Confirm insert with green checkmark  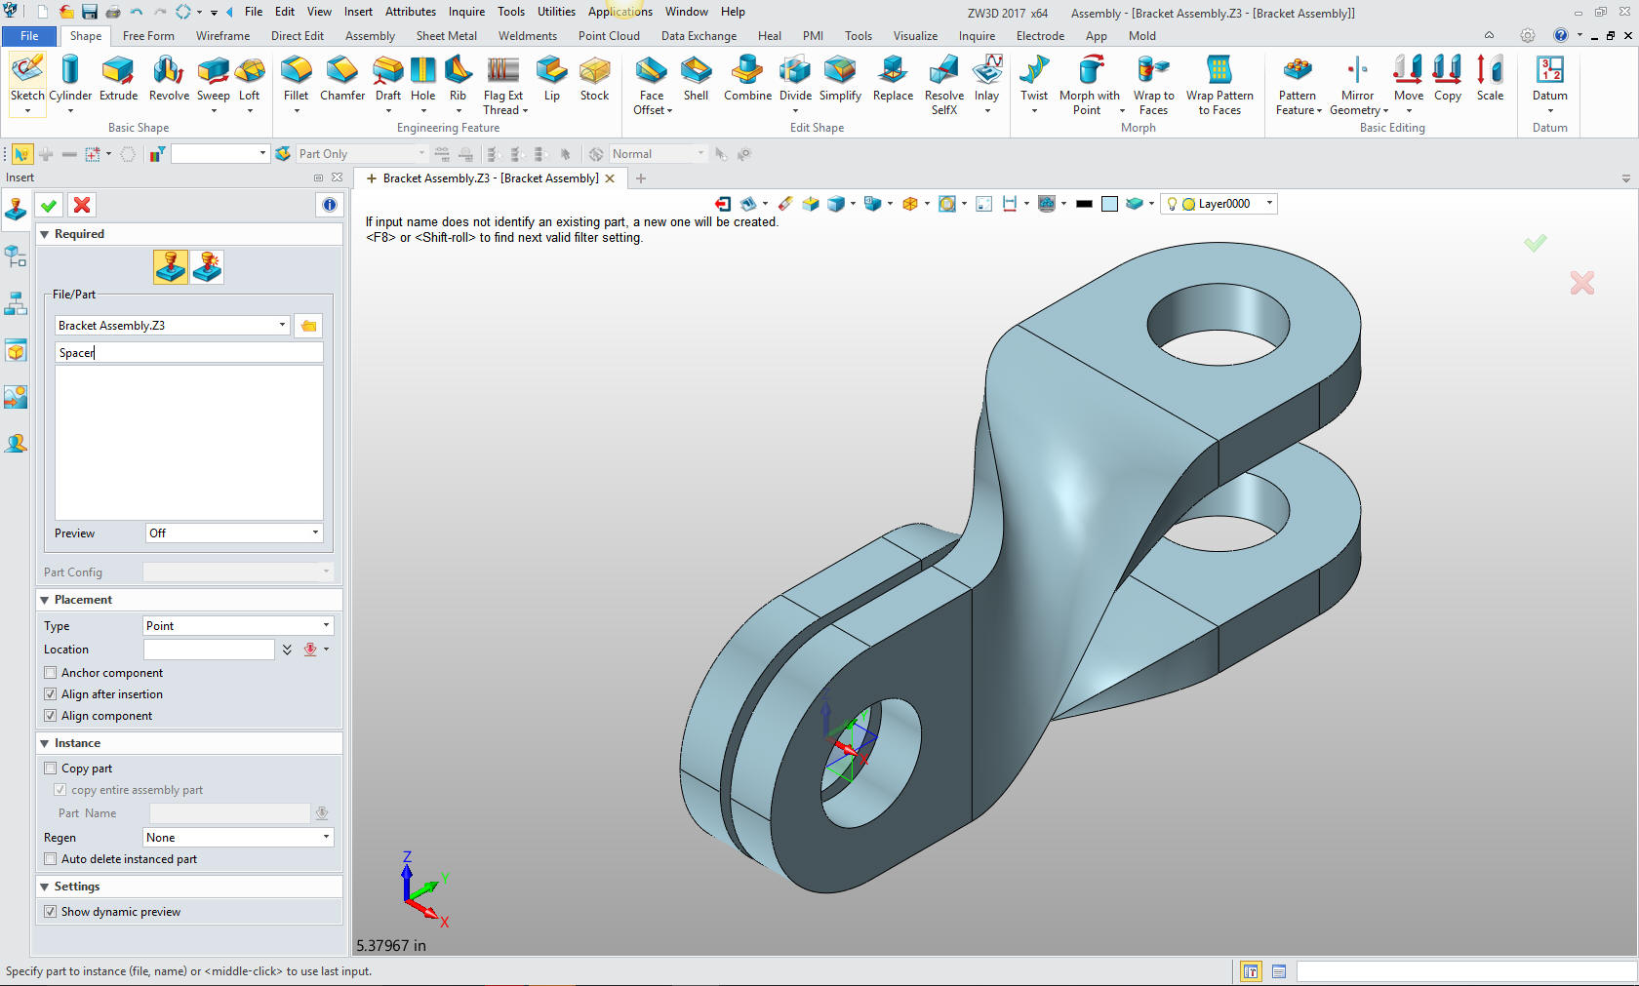pos(49,205)
